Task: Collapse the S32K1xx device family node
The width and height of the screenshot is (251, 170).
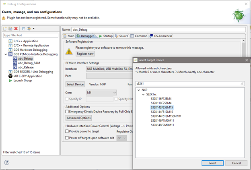Action: coord(143,94)
